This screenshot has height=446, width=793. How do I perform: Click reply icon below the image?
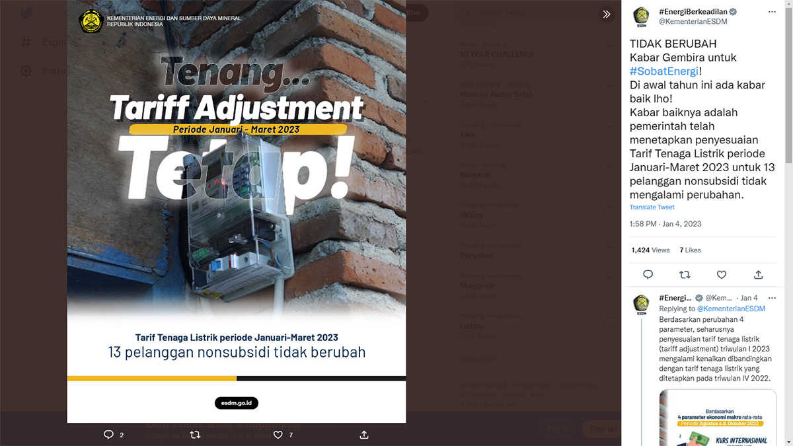point(109,435)
